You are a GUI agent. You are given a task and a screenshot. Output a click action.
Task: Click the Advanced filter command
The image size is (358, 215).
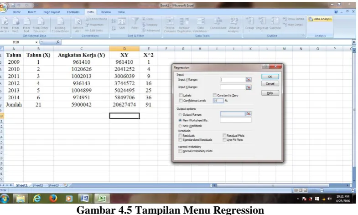pos(150,31)
